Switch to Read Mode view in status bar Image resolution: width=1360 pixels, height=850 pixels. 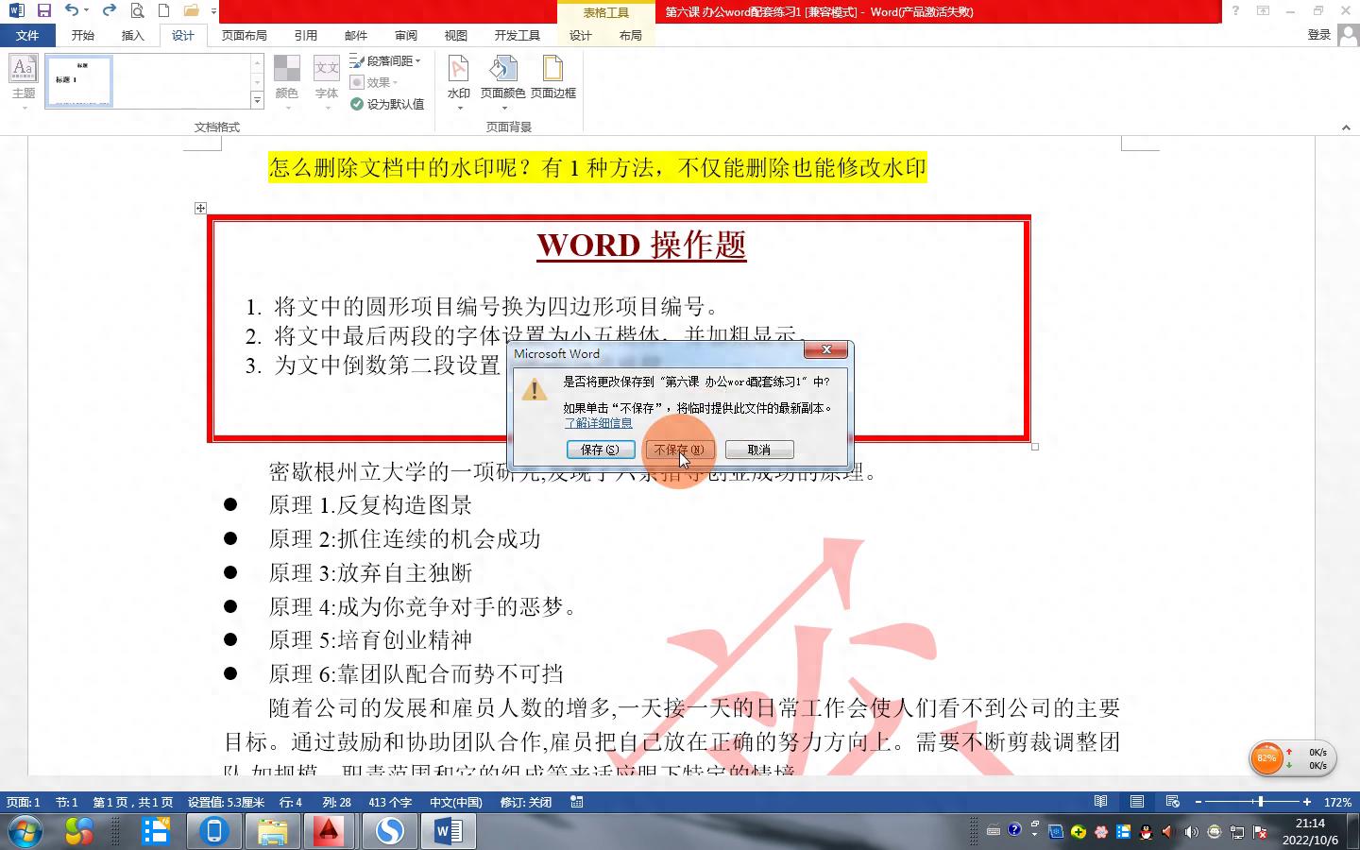tap(1100, 802)
